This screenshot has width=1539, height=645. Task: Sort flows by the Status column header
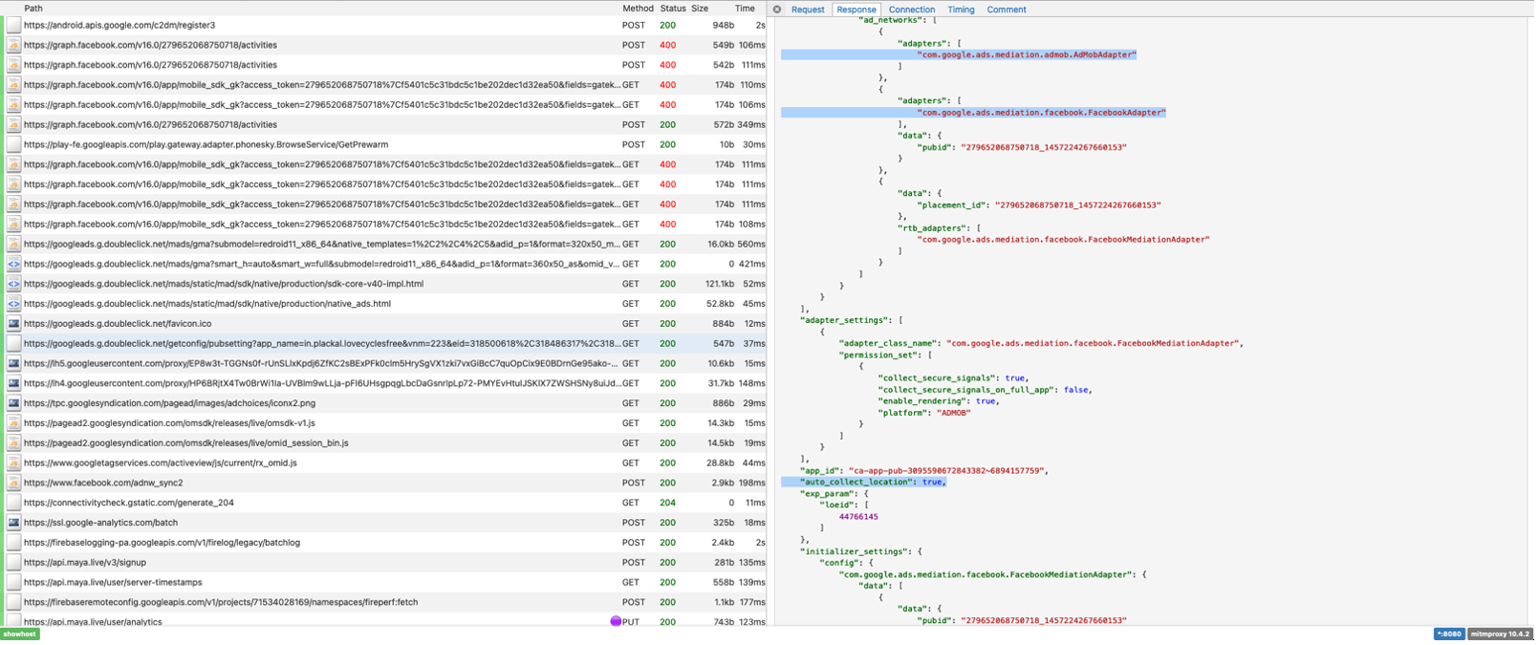[x=672, y=9]
